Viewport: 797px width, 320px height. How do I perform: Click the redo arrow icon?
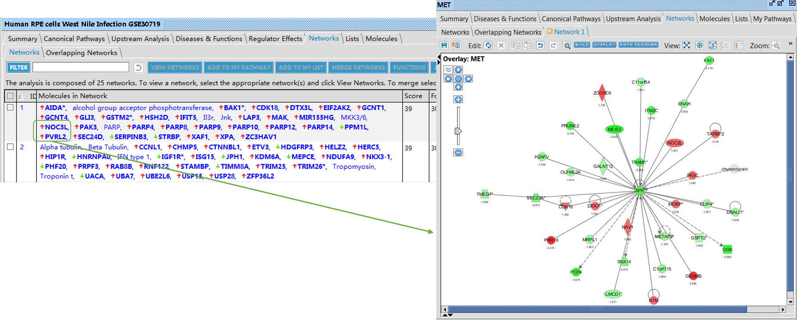coord(553,45)
